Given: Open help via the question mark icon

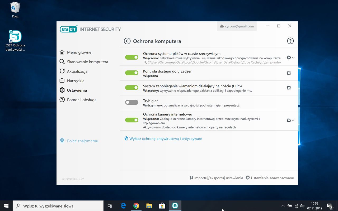Looking at the screenshot, I should click(x=290, y=41).
